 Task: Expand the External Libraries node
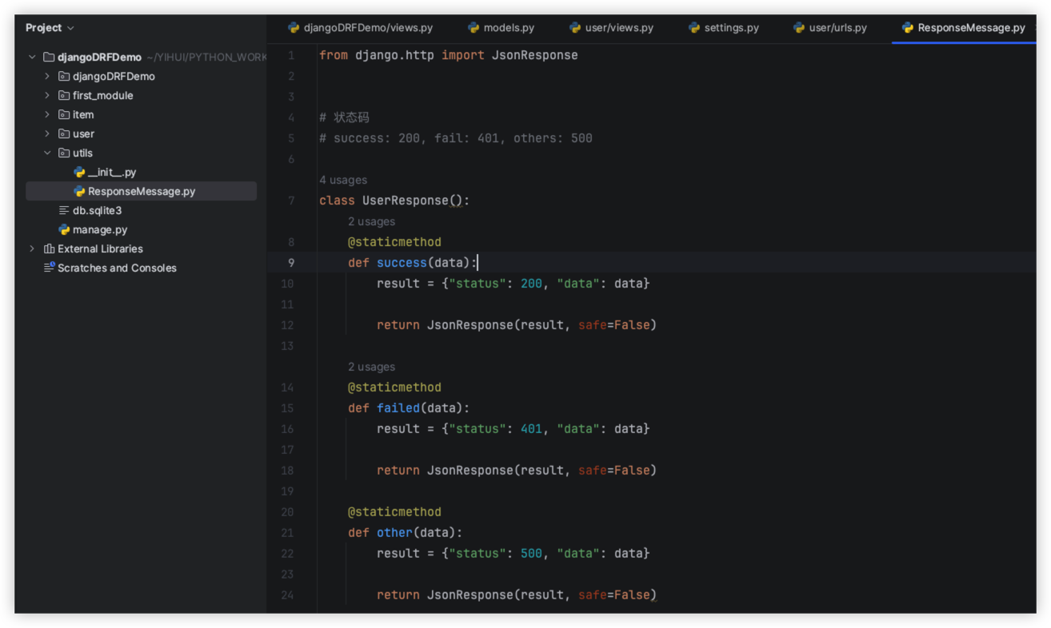pyautogui.click(x=32, y=249)
